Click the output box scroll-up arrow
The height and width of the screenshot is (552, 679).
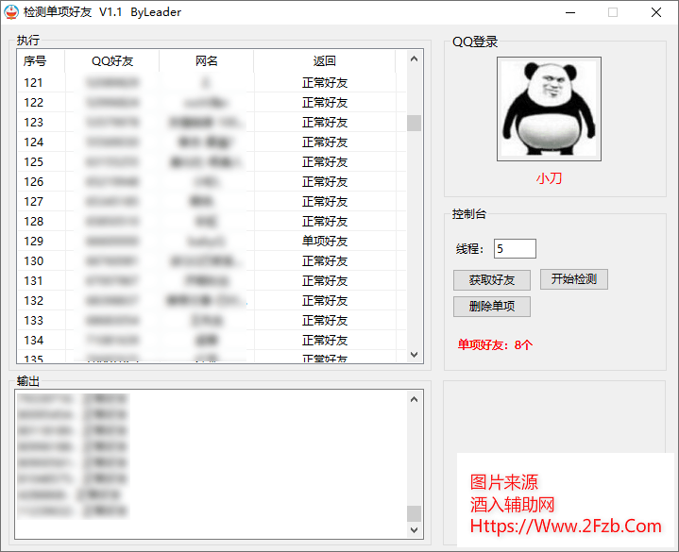pyautogui.click(x=414, y=399)
